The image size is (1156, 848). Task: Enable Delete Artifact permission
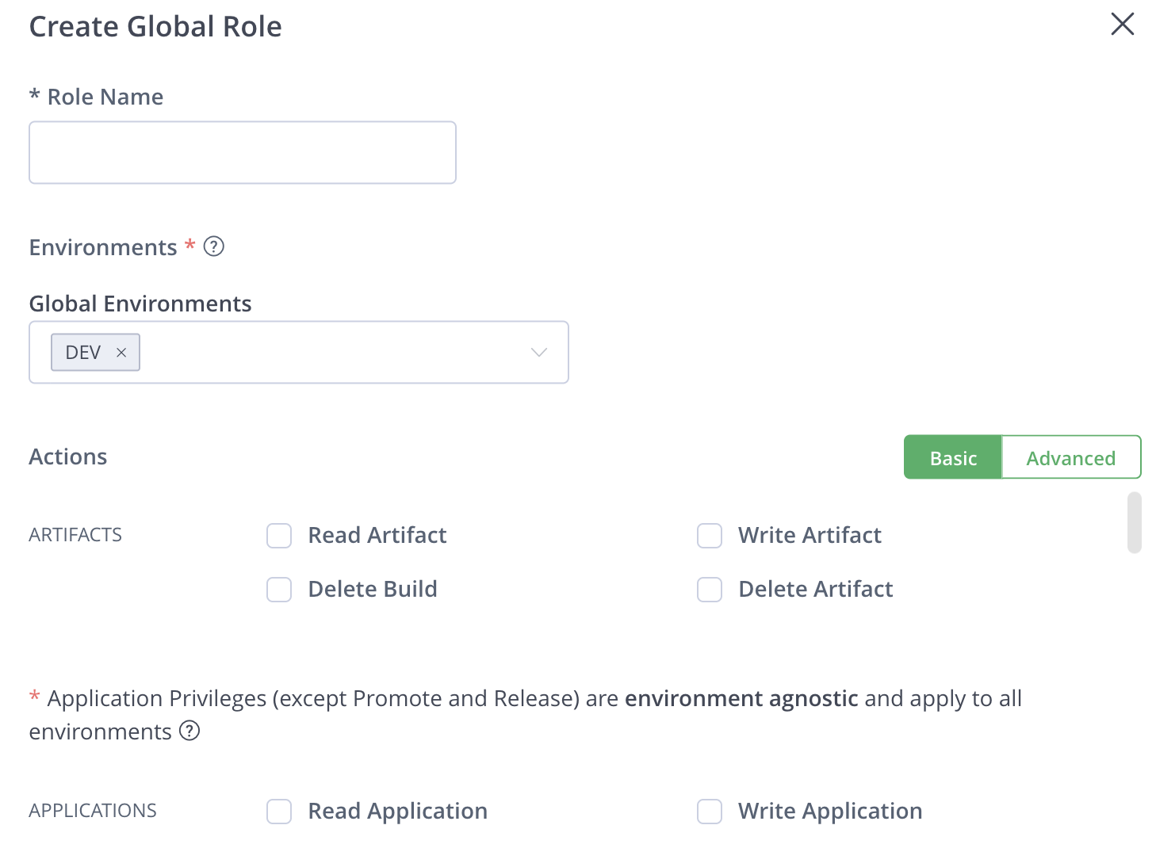click(x=710, y=590)
